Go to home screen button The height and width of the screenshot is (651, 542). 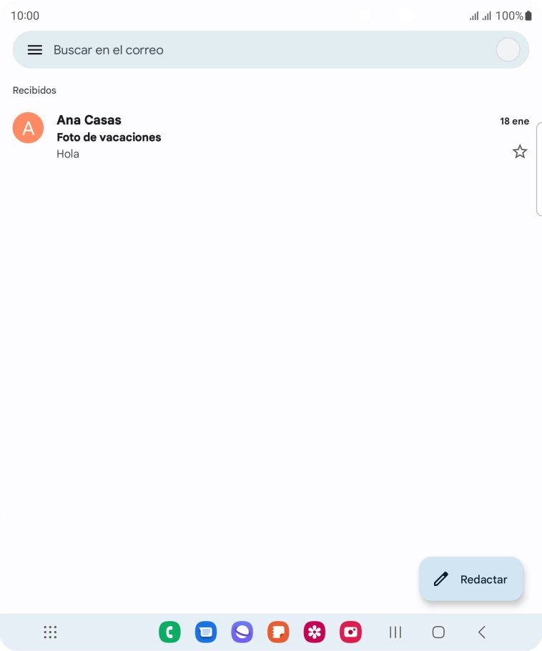(438, 632)
